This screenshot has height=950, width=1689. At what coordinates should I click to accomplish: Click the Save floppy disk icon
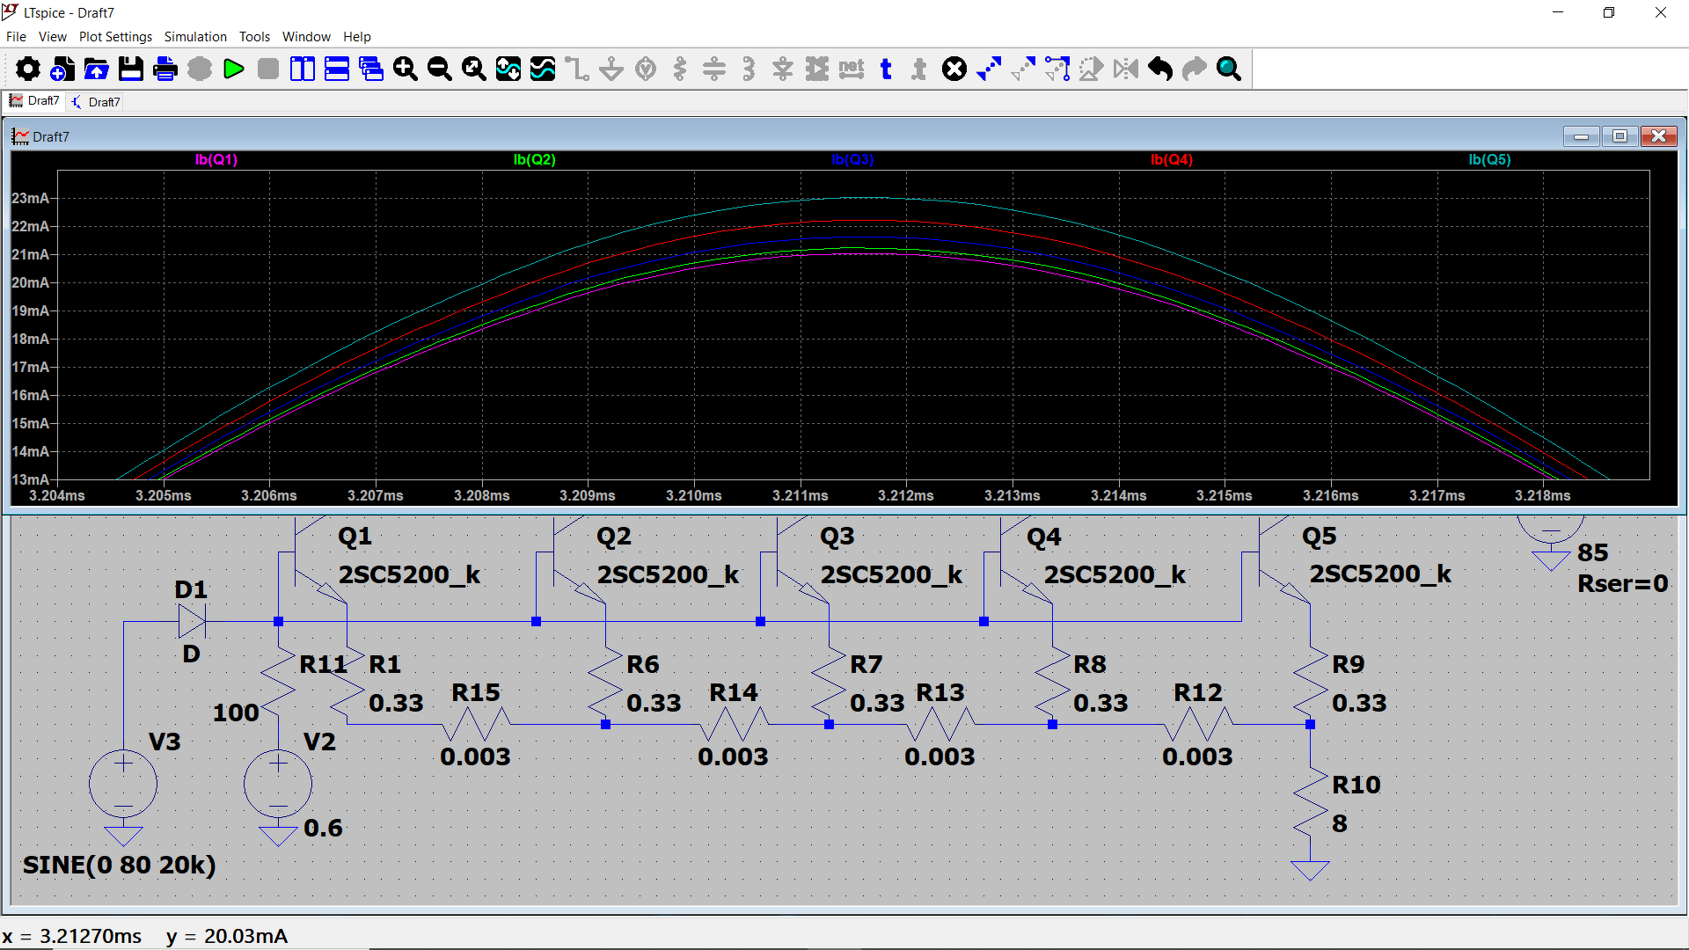click(x=131, y=69)
